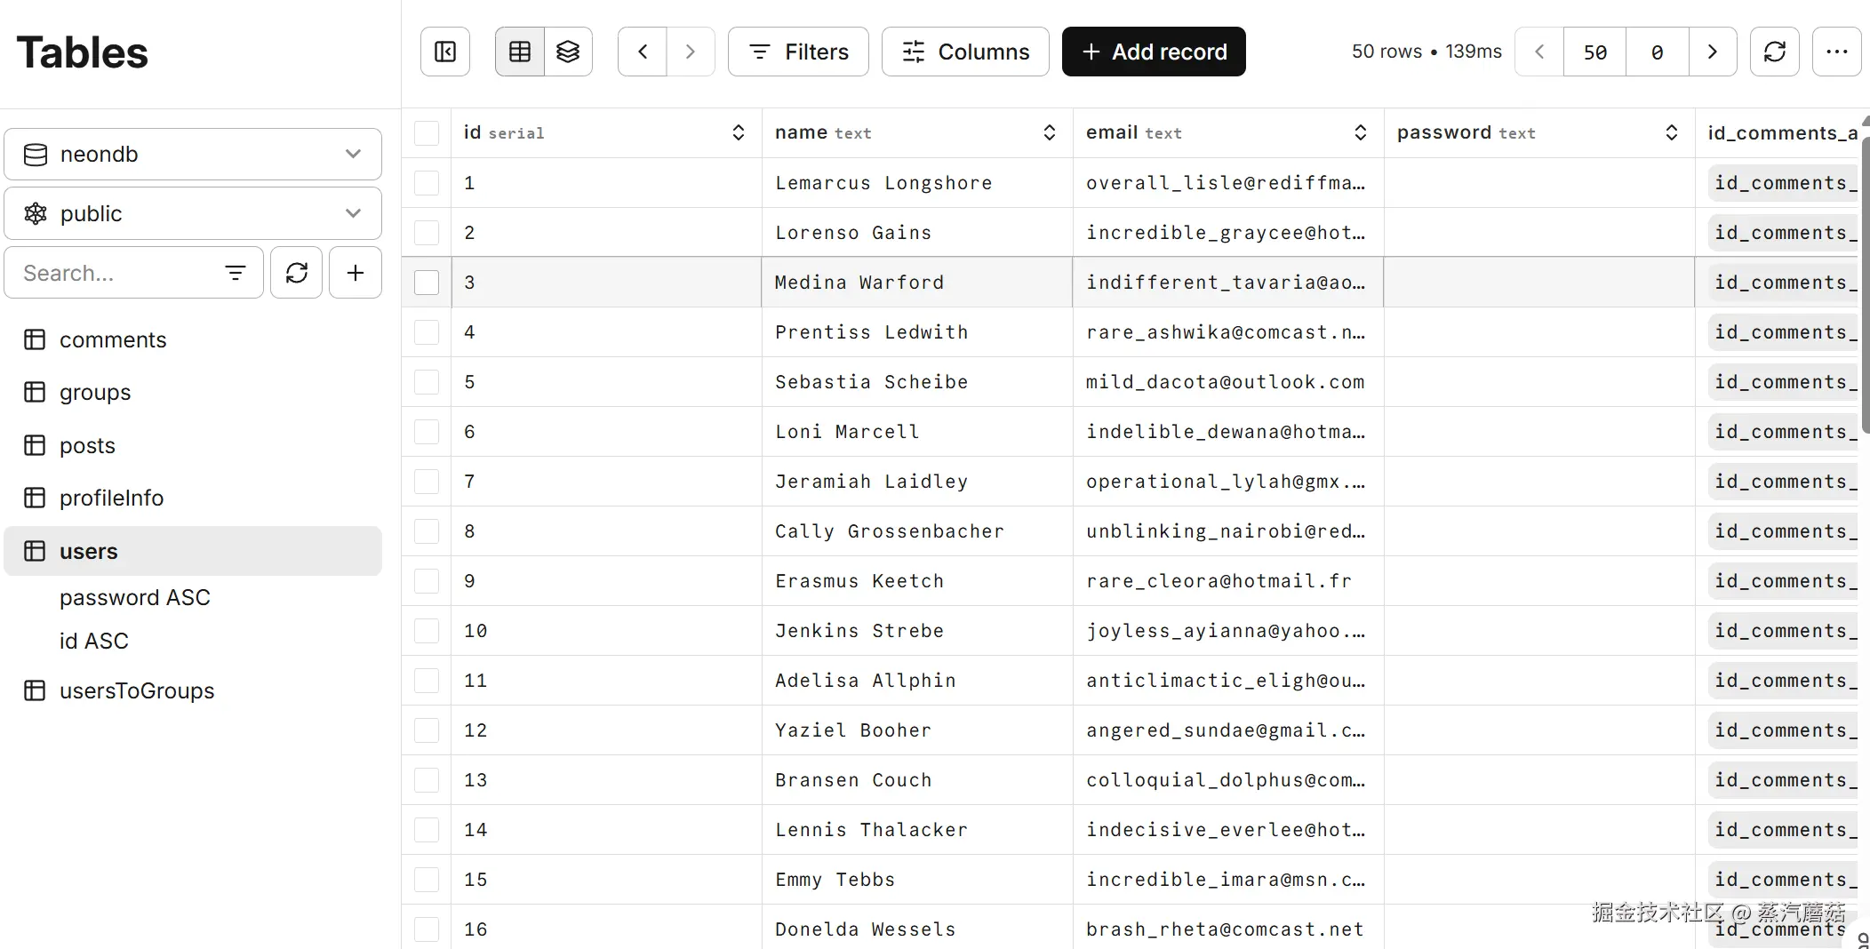Image resolution: width=1870 pixels, height=949 pixels.
Task: Sort by the name column
Action: click(x=1049, y=133)
